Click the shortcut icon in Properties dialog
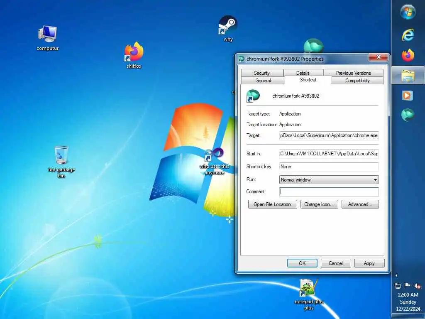The width and height of the screenshot is (425, 319). pos(253,96)
